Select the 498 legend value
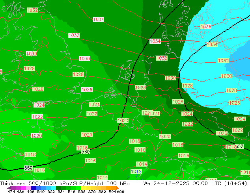This screenshot has height=193, width=250. click(x=31, y=191)
